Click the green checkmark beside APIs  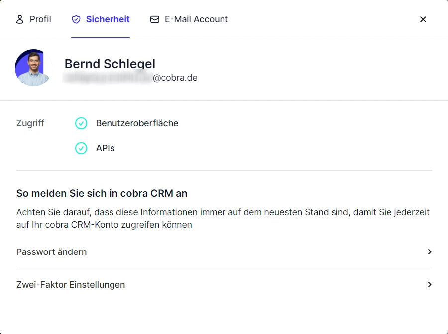coord(81,148)
